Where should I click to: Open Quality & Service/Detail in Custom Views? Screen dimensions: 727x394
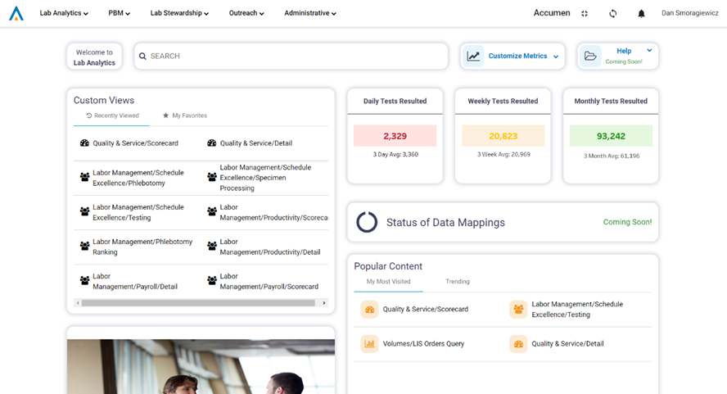(255, 143)
